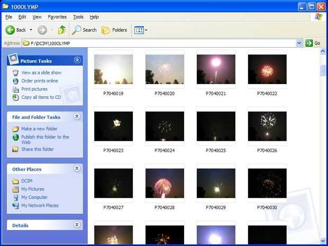
Task: Click the new folder icon
Action: (x=15, y=129)
